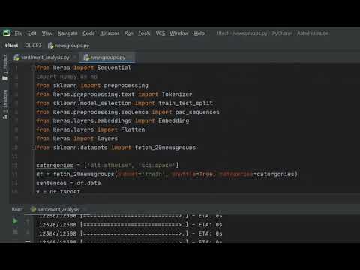Click the greyed 'import numpy as np' line
The width and height of the screenshot is (360, 270).
click(67, 76)
